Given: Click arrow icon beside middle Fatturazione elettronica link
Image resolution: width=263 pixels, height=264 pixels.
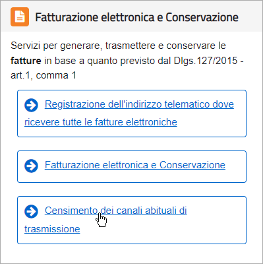Looking at the screenshot, I should click(x=31, y=166).
